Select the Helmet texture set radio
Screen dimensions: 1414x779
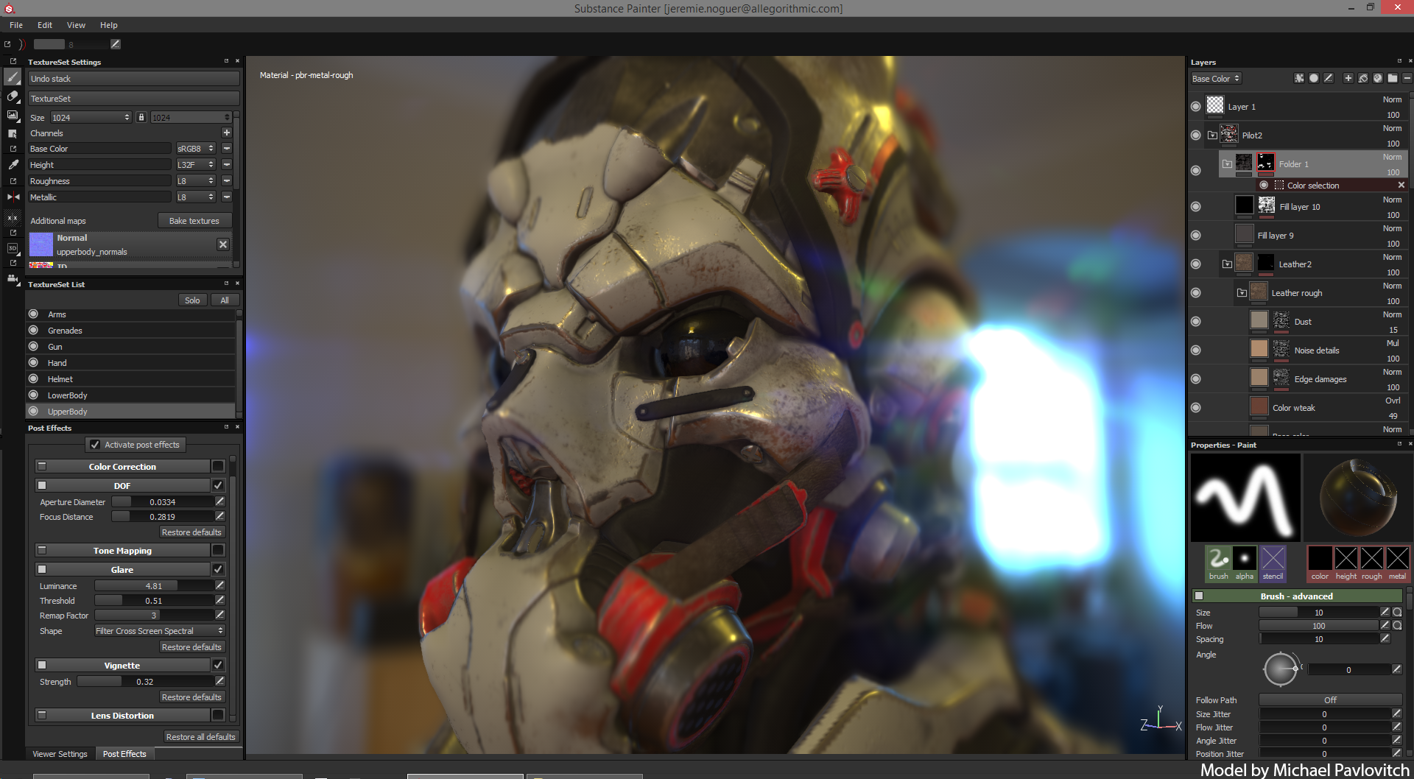33,378
